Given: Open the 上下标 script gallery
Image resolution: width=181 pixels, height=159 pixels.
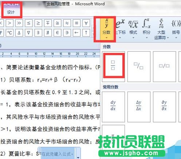Looking at the screenshot, I should 120,29.
